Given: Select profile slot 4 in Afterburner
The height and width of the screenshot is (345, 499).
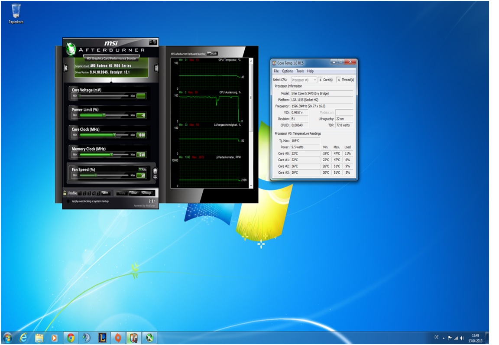Looking at the screenshot, I should coord(94,193).
